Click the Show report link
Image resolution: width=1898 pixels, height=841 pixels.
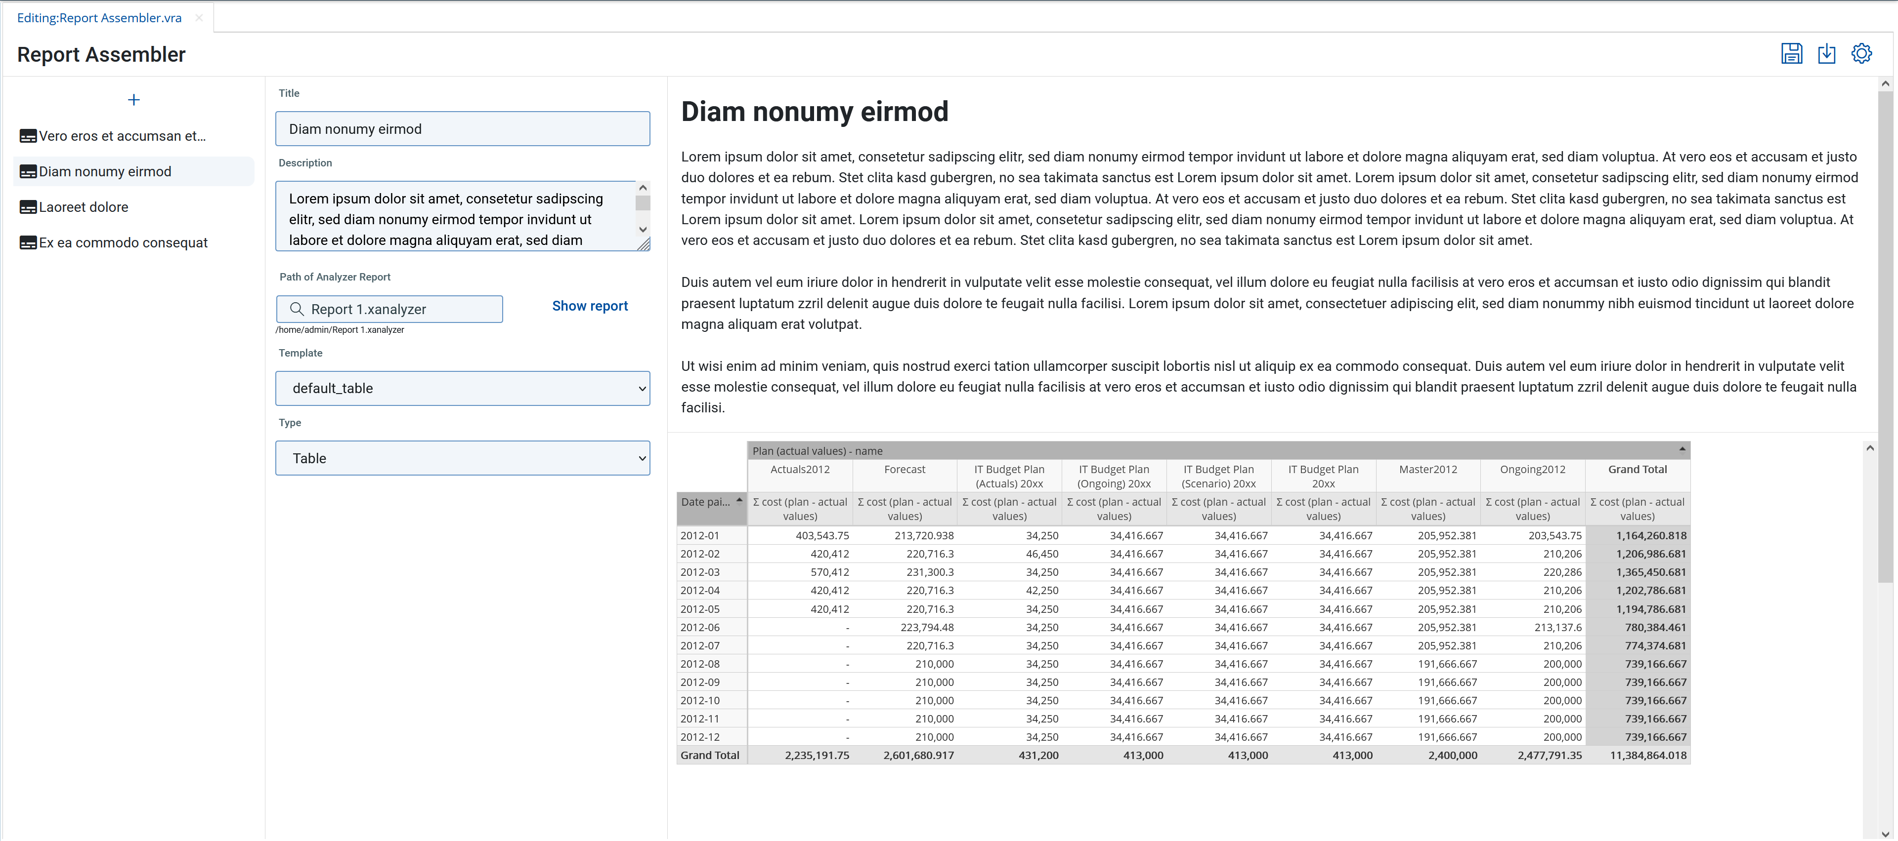[590, 306]
